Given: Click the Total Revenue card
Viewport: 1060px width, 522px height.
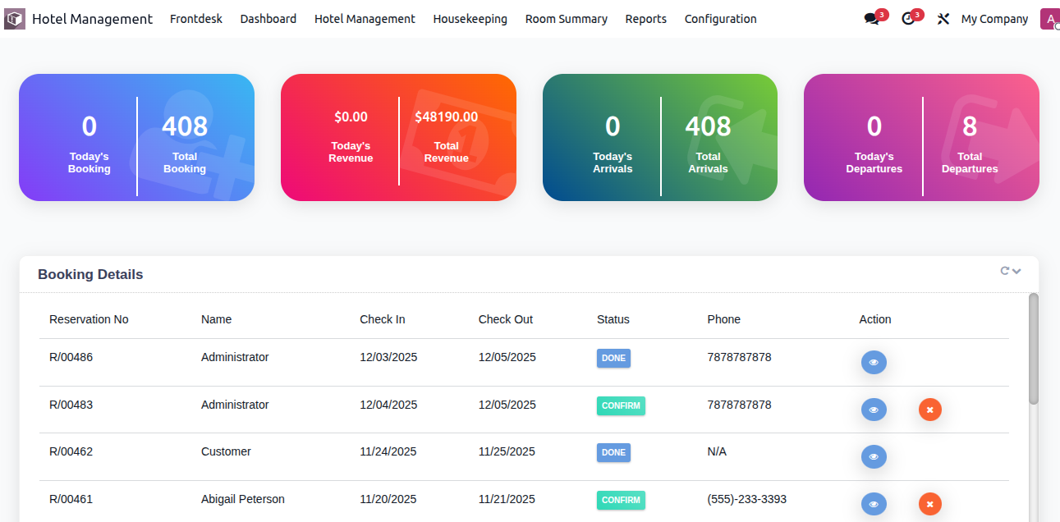Looking at the screenshot, I should (447, 137).
